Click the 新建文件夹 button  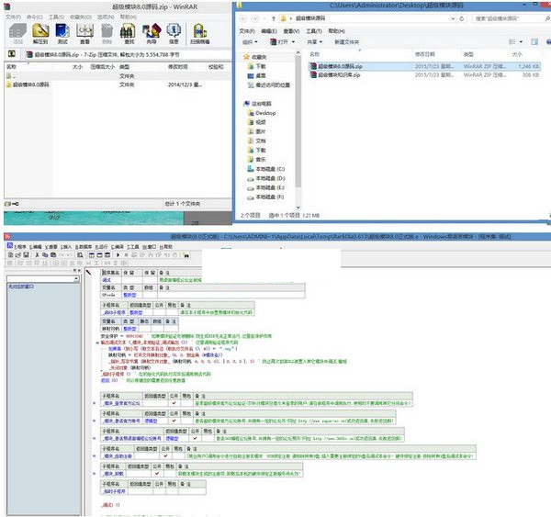pyautogui.click(x=347, y=42)
